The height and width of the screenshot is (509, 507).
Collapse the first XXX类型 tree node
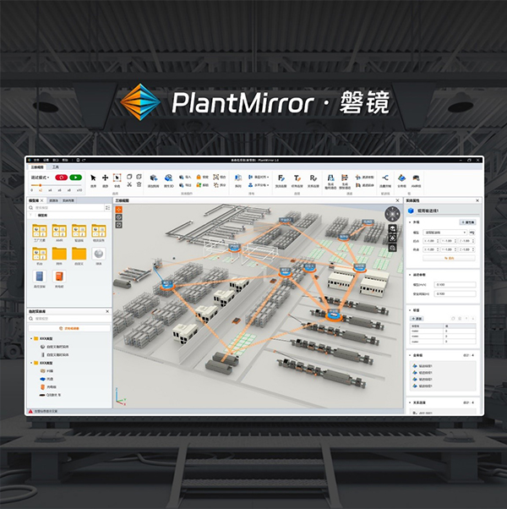(x=32, y=338)
